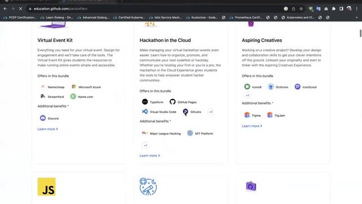Open Istio Service Mesh bookmark
This screenshot has width=362, height=204.
click(x=166, y=18)
